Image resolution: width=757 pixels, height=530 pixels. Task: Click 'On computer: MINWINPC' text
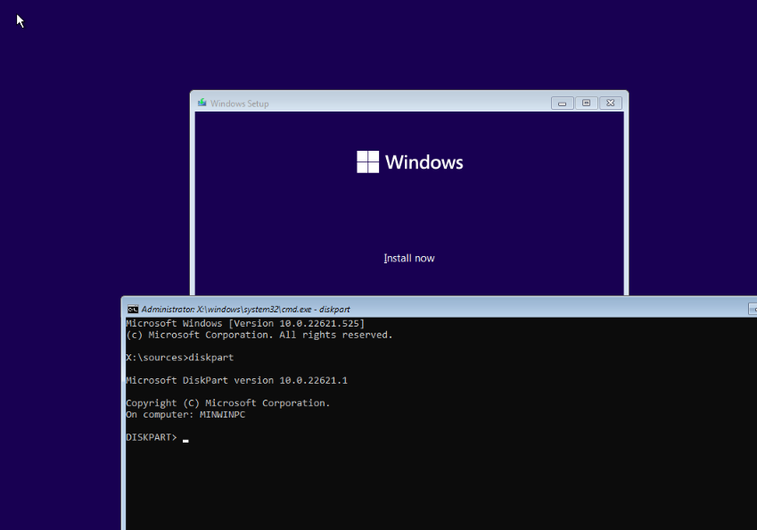coord(185,415)
